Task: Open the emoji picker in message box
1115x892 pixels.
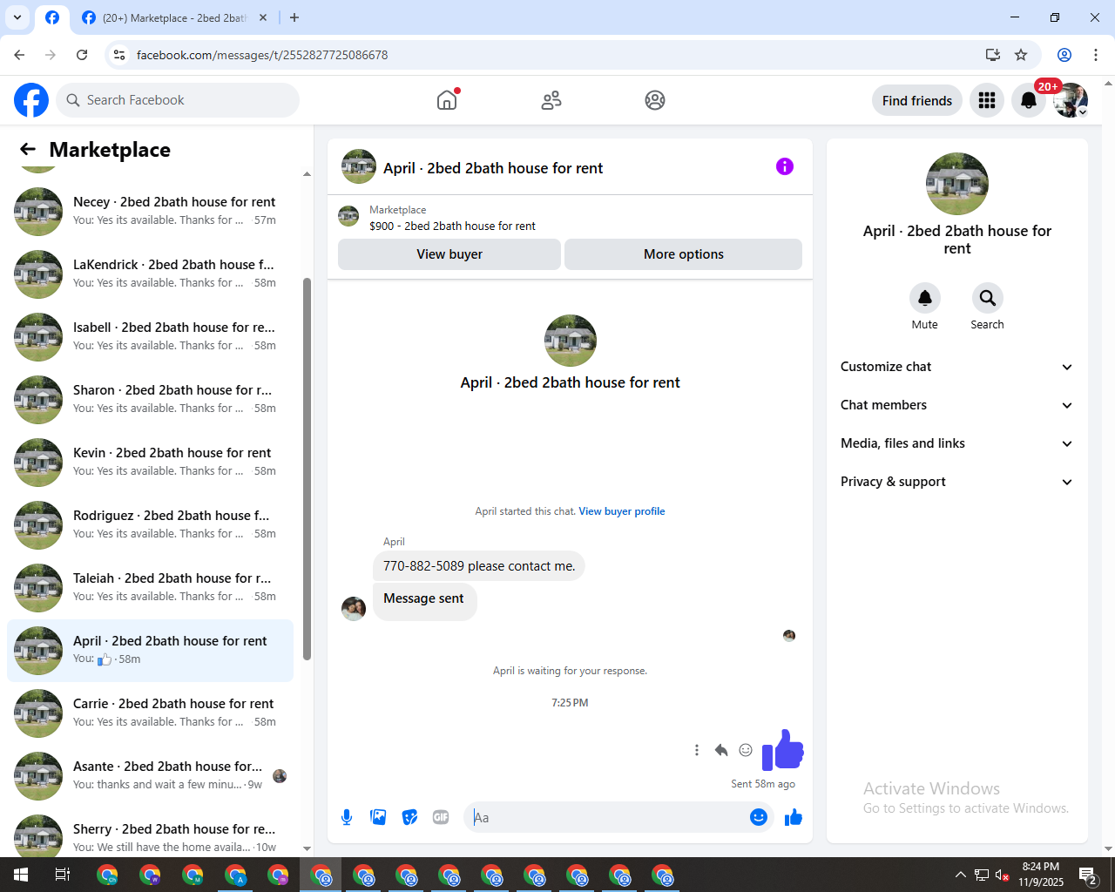Action: [x=759, y=817]
